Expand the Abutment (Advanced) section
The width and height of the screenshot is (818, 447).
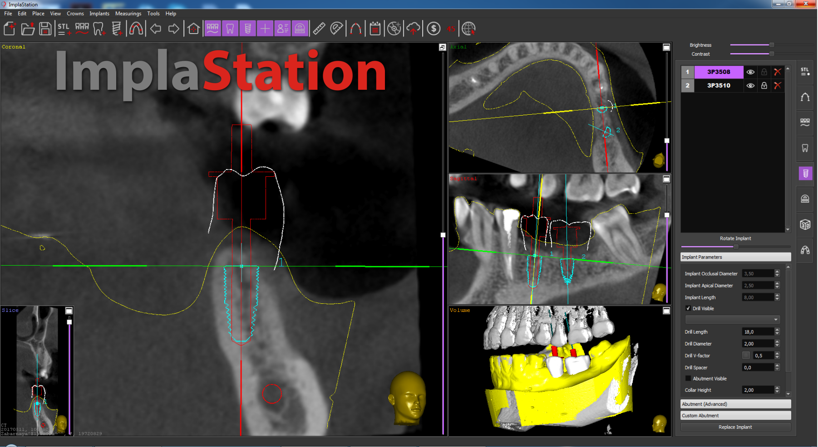click(735, 404)
